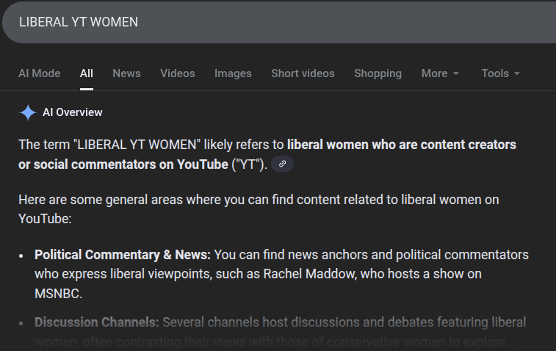Click the caret arrow beside Tools
Image resolution: width=556 pixels, height=351 pixels.
pyautogui.click(x=517, y=74)
